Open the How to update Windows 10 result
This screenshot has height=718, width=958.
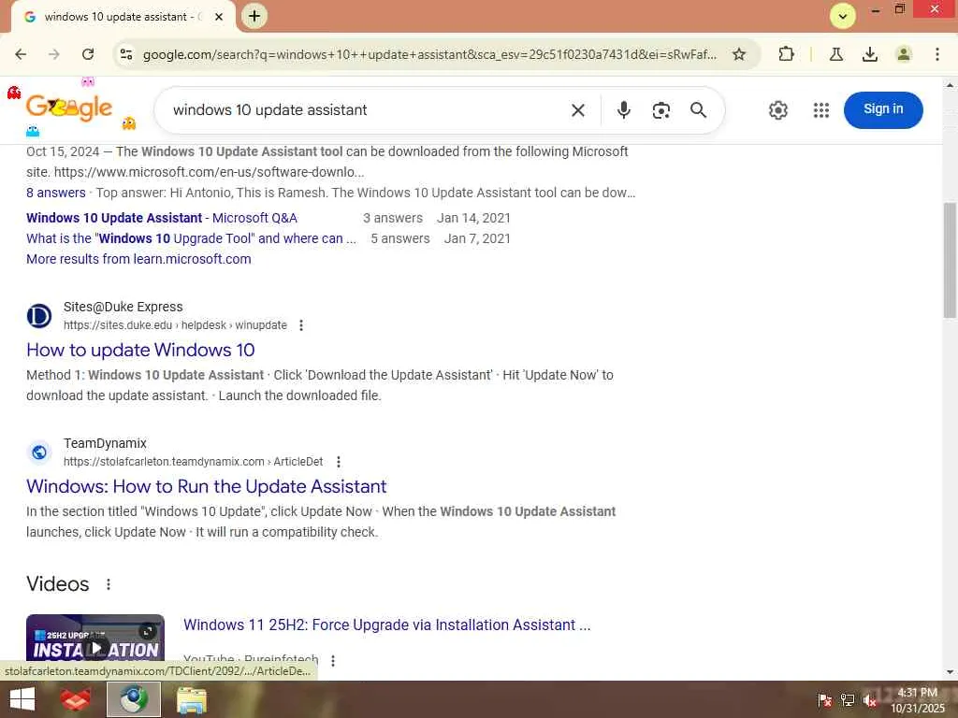(x=140, y=350)
